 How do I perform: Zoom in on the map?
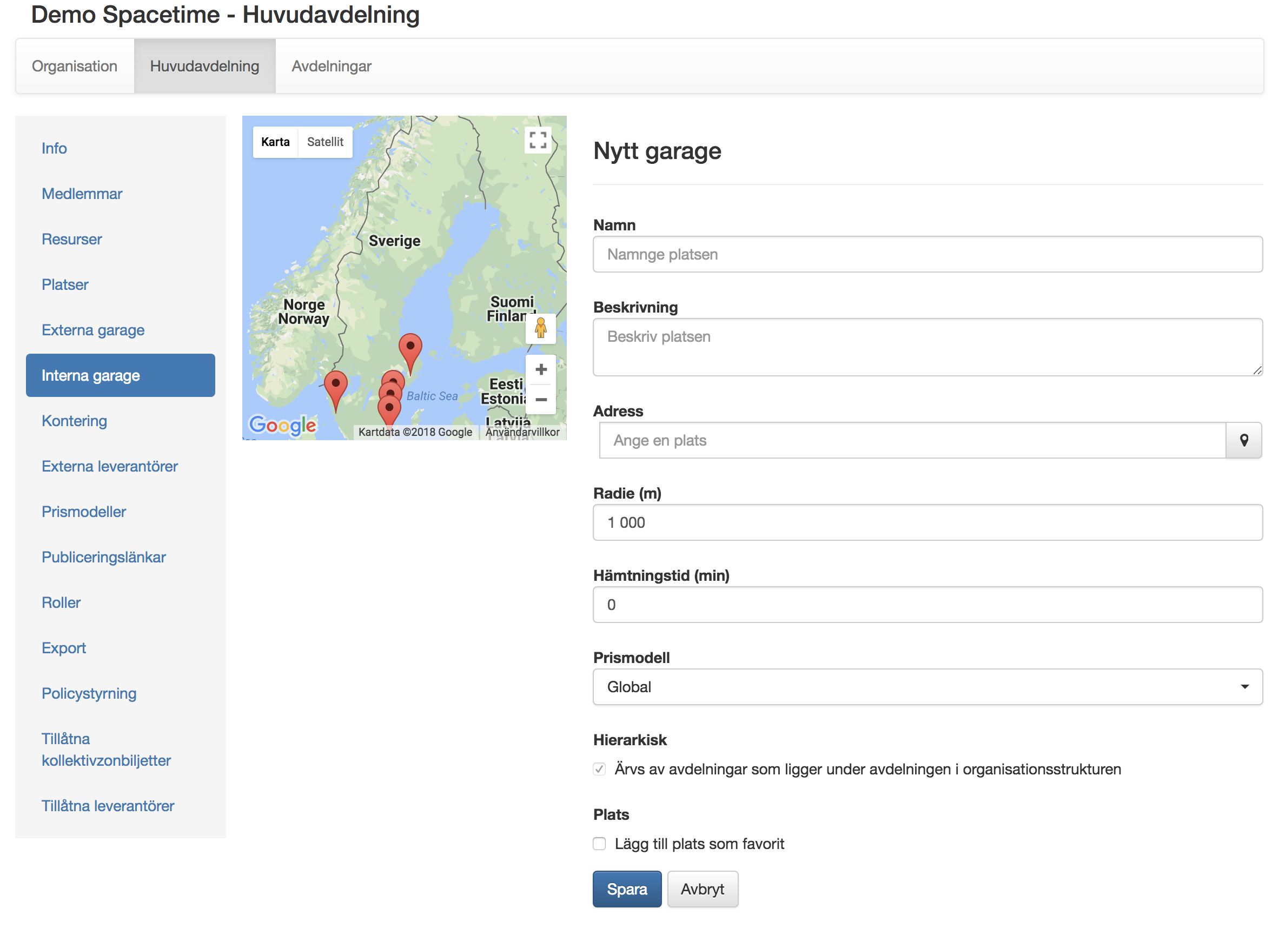click(540, 370)
